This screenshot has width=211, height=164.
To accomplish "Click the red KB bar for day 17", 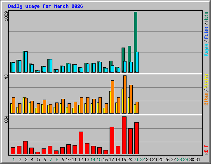I will click(112, 141).
